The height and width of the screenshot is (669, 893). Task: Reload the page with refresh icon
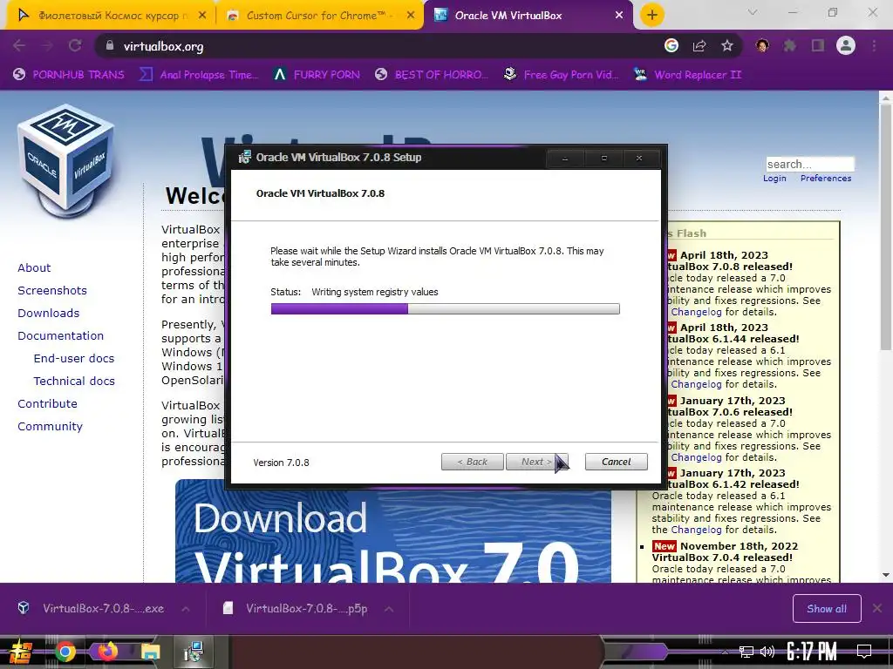tap(75, 46)
